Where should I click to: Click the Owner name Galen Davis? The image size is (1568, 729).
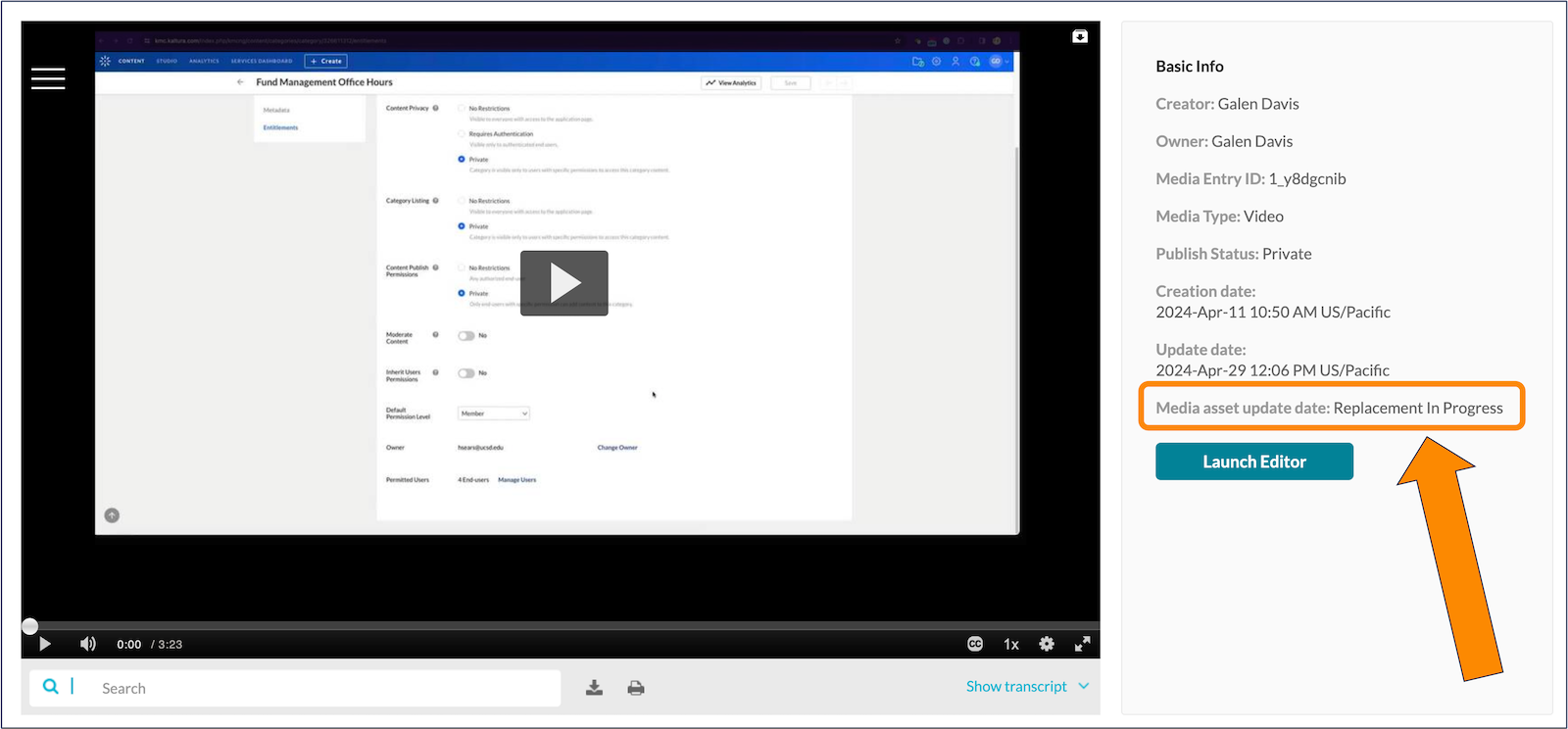tap(1251, 141)
